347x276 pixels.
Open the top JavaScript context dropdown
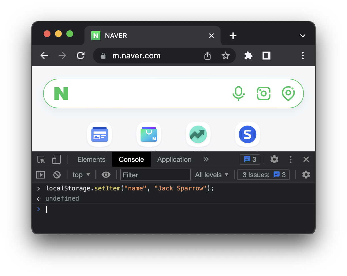point(81,175)
